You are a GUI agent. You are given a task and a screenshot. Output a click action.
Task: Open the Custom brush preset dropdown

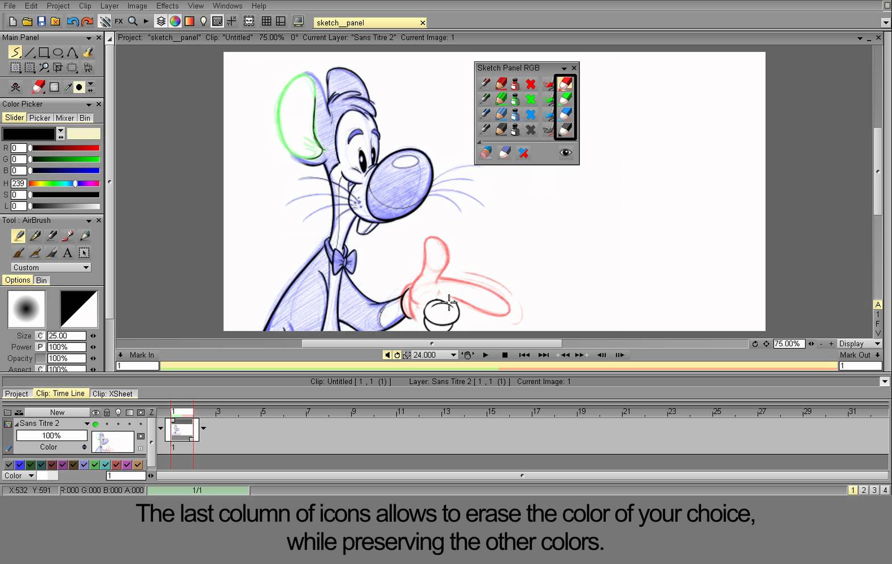tap(51, 267)
